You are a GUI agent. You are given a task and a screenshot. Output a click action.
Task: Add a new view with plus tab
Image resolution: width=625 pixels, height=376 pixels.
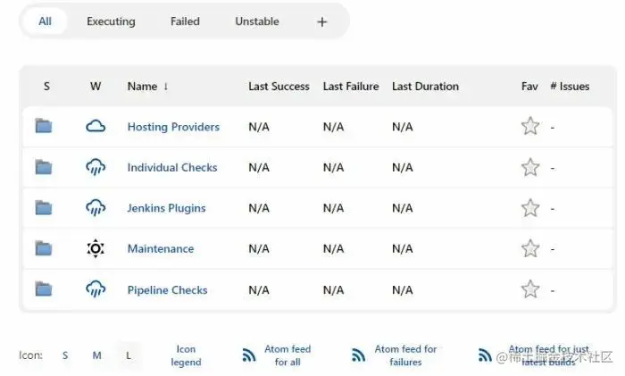click(322, 21)
